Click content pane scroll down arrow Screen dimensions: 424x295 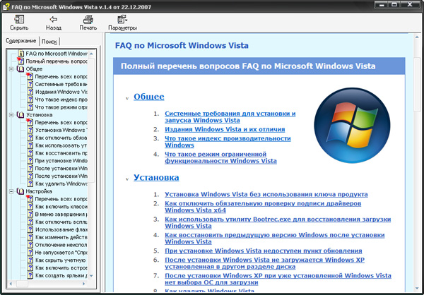click(417, 288)
